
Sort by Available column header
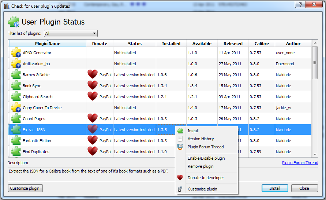[x=202, y=44]
